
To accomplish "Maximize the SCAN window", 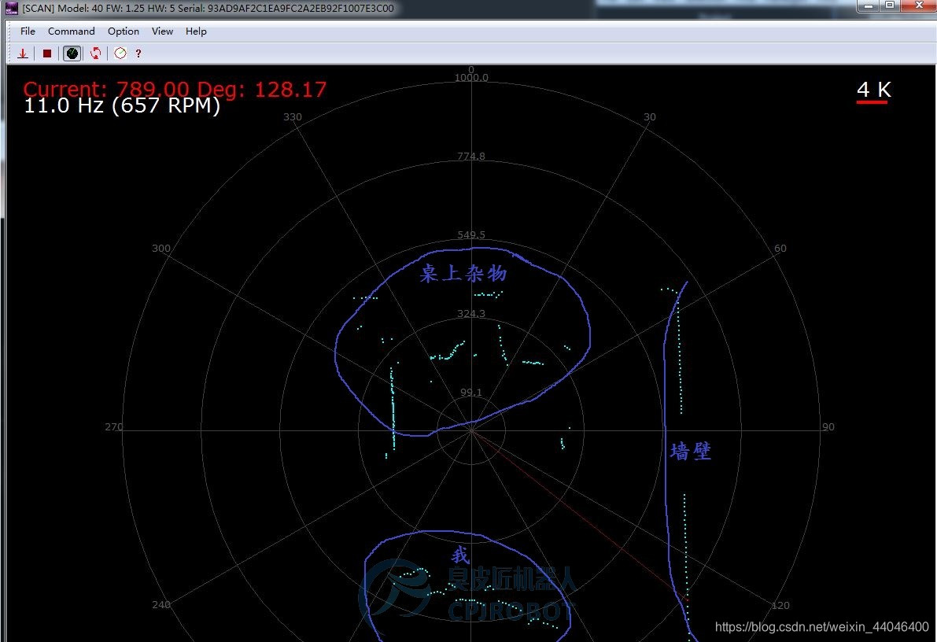I will point(889,6).
